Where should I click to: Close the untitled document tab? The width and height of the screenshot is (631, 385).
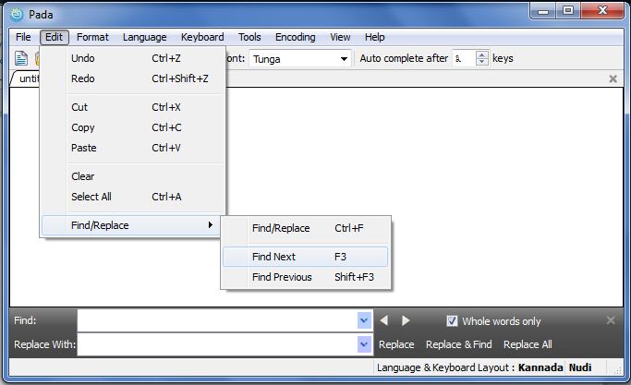coord(613,78)
